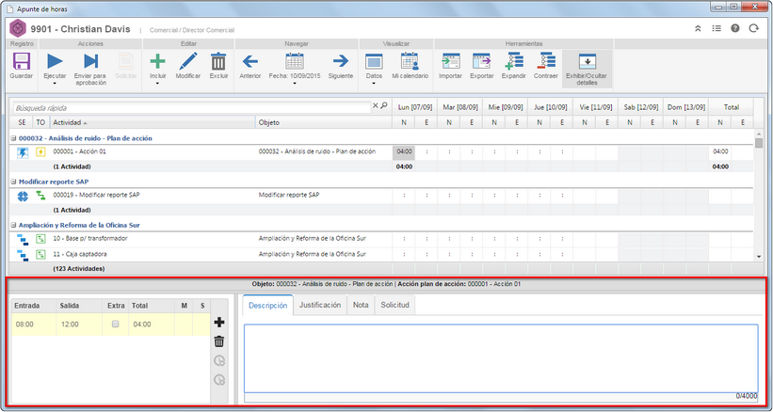Toggle the Extra checkbox for 08:00 entry
Viewport: 773px width, 412px height.
click(x=116, y=324)
